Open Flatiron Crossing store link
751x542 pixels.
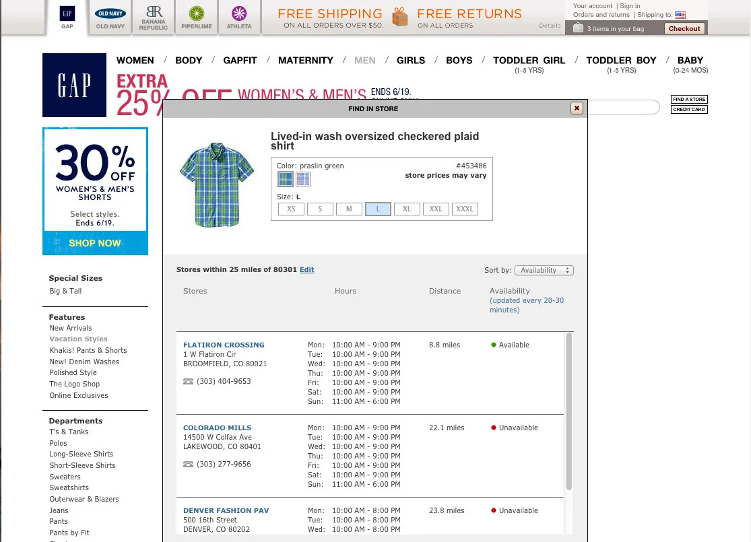coord(224,345)
